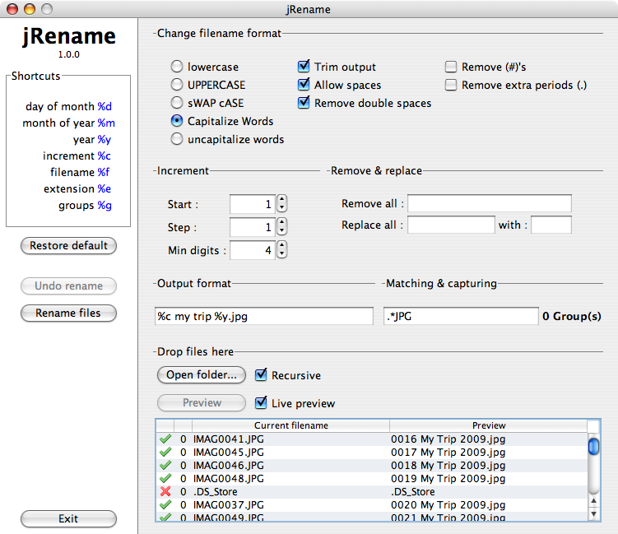Toggle the Recursive checkbox
Image resolution: width=618 pixels, height=534 pixels.
click(x=261, y=374)
